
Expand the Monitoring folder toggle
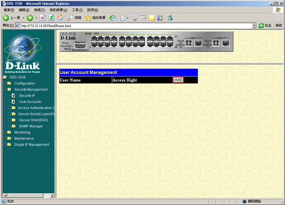5,132
